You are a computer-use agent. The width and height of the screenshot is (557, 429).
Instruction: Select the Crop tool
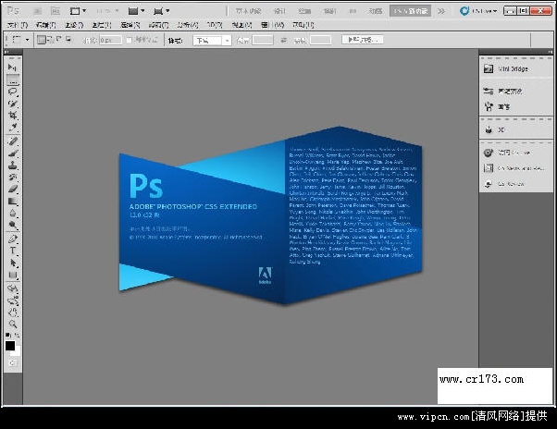(13, 116)
